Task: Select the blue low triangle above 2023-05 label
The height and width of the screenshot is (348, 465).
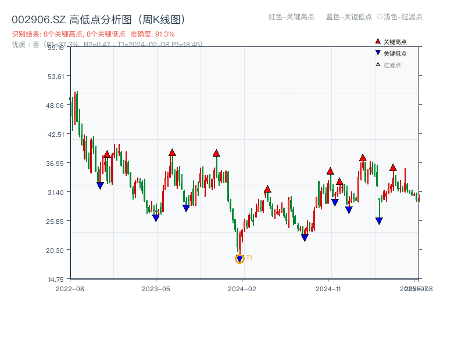Action: (x=156, y=218)
